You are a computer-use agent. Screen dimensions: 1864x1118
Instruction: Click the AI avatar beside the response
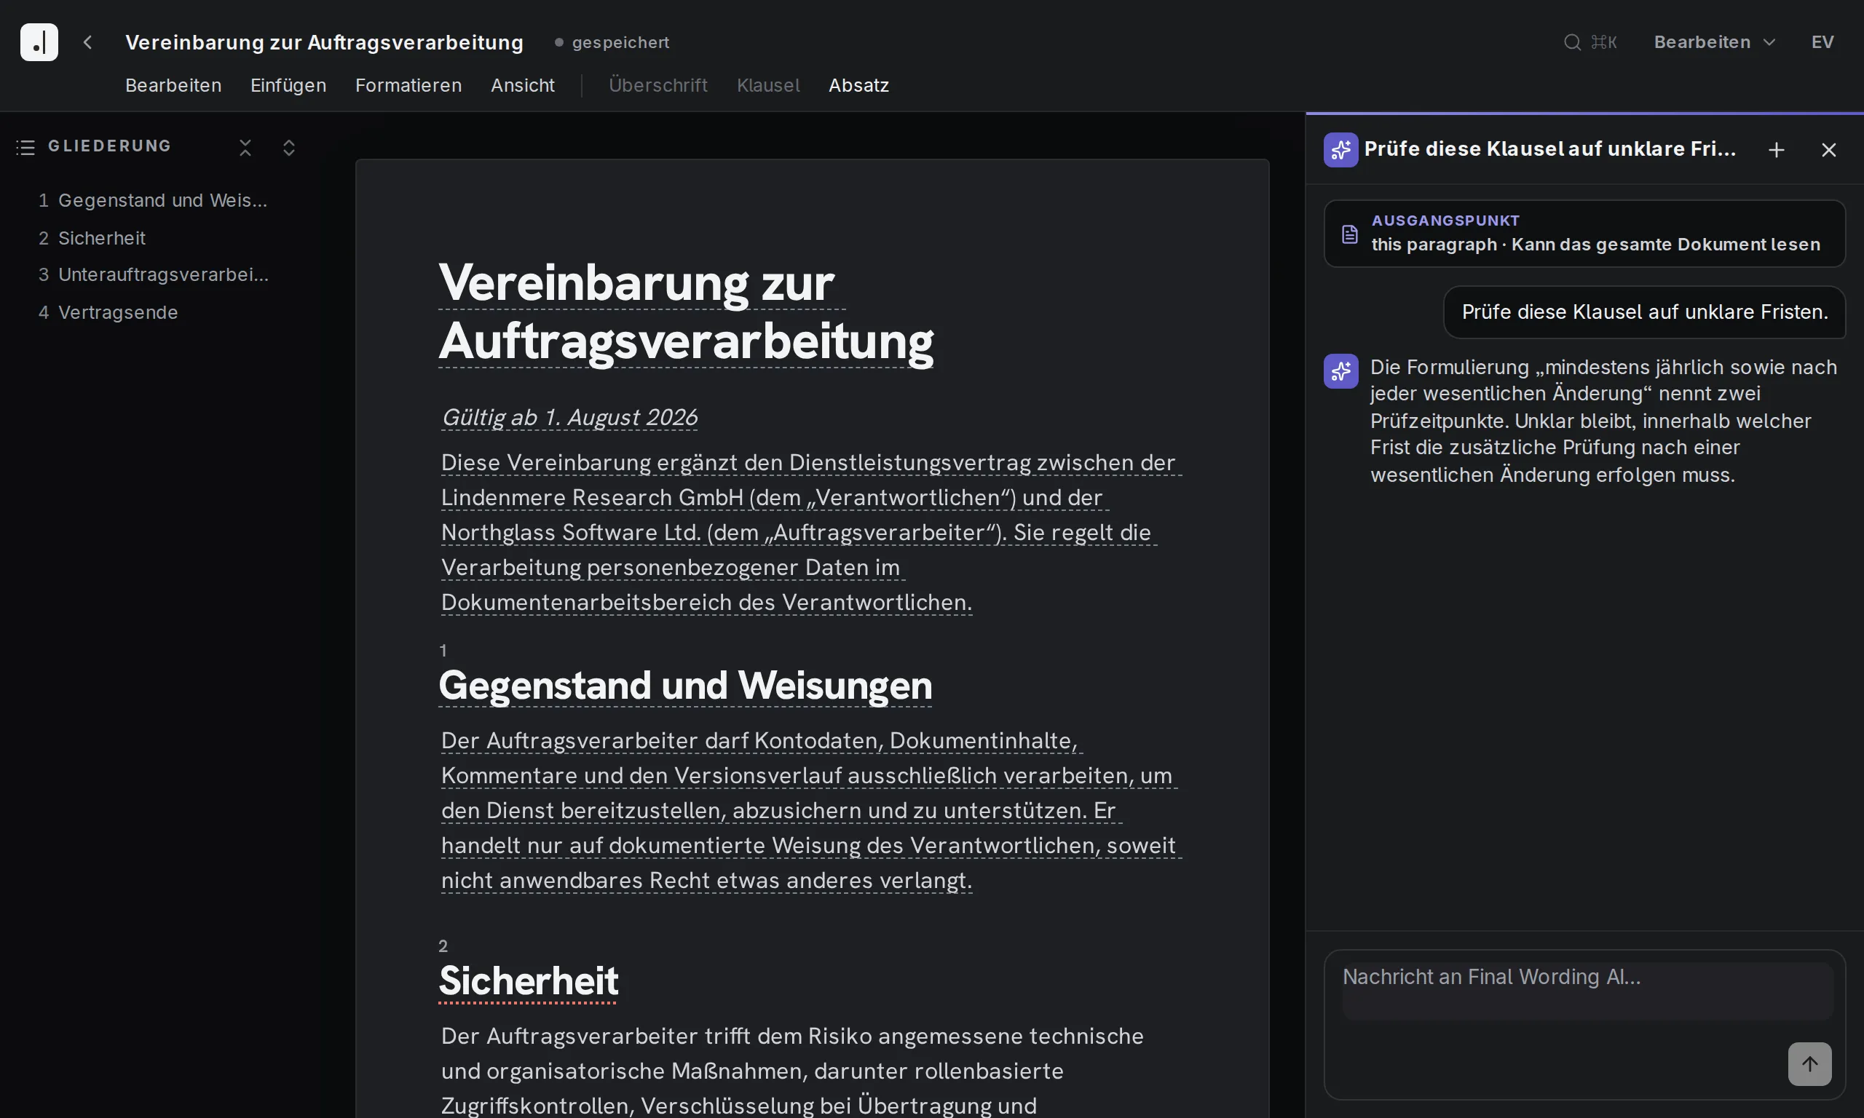[1341, 370]
